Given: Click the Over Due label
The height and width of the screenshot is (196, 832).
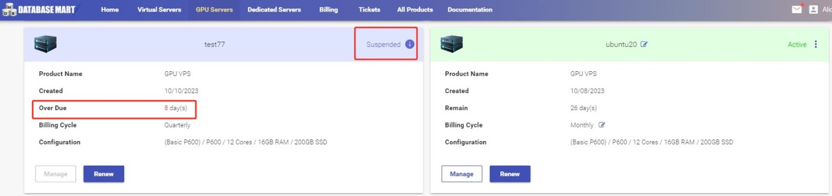Looking at the screenshot, I should tap(53, 108).
